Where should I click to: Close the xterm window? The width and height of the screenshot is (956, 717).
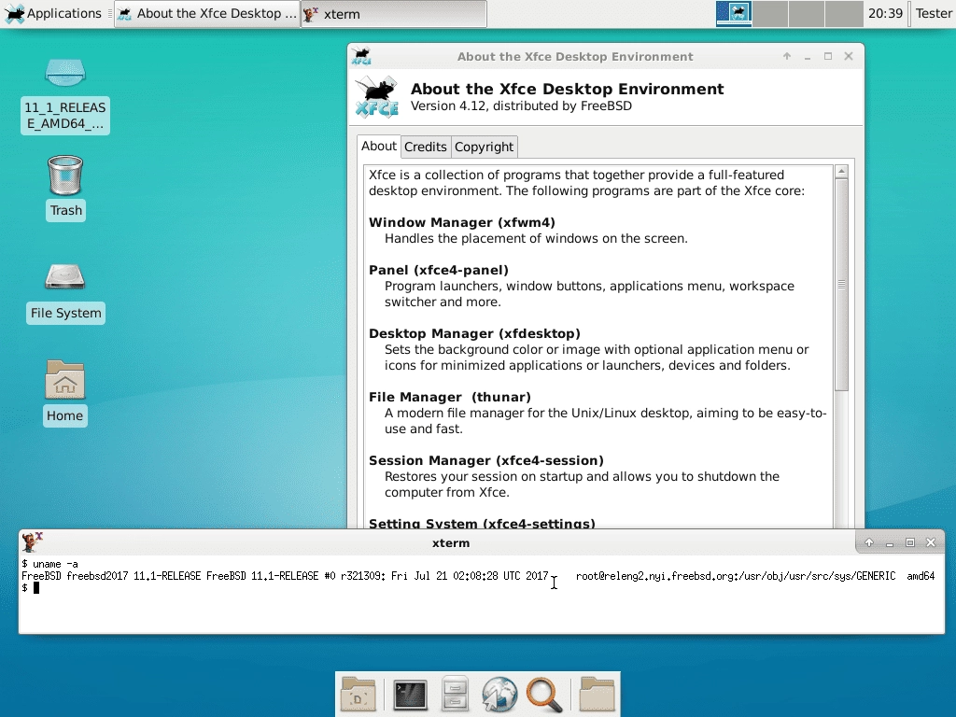point(931,542)
